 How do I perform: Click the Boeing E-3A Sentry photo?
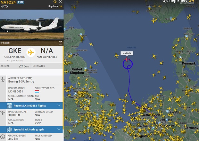[32, 25]
